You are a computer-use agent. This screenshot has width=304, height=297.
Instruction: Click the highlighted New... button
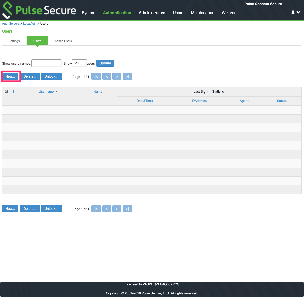pos(10,76)
